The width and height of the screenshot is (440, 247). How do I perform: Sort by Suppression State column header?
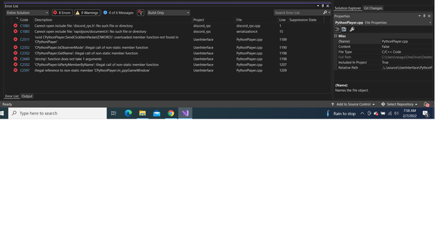pyautogui.click(x=303, y=20)
